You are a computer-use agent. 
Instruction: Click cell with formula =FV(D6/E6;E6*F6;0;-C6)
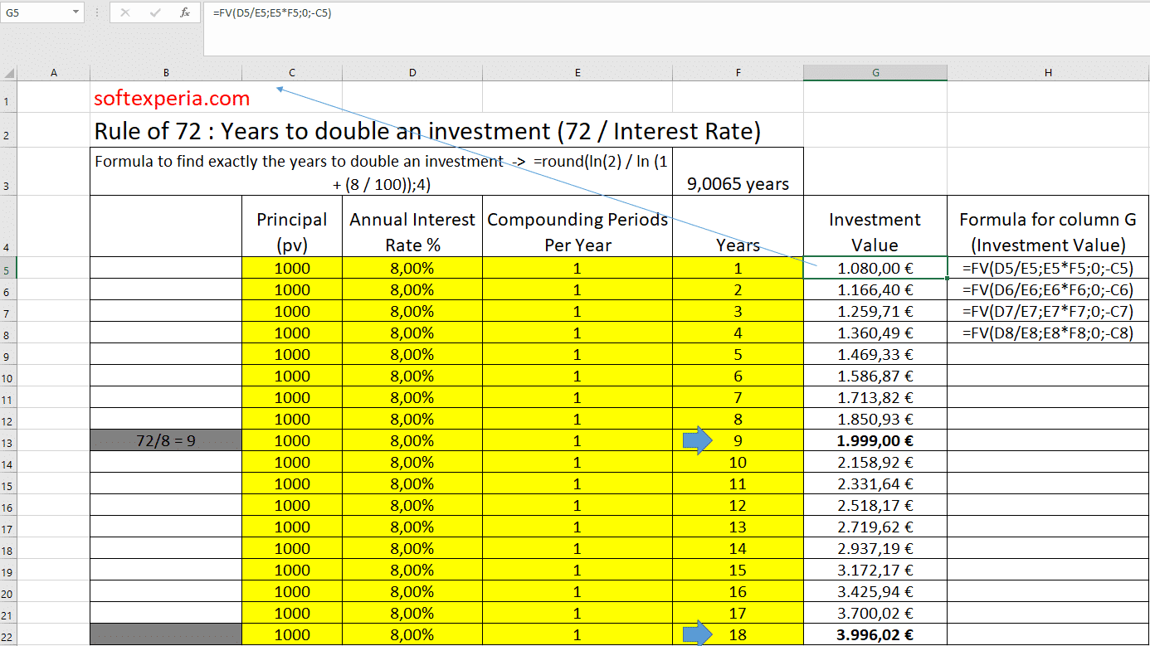(1047, 290)
